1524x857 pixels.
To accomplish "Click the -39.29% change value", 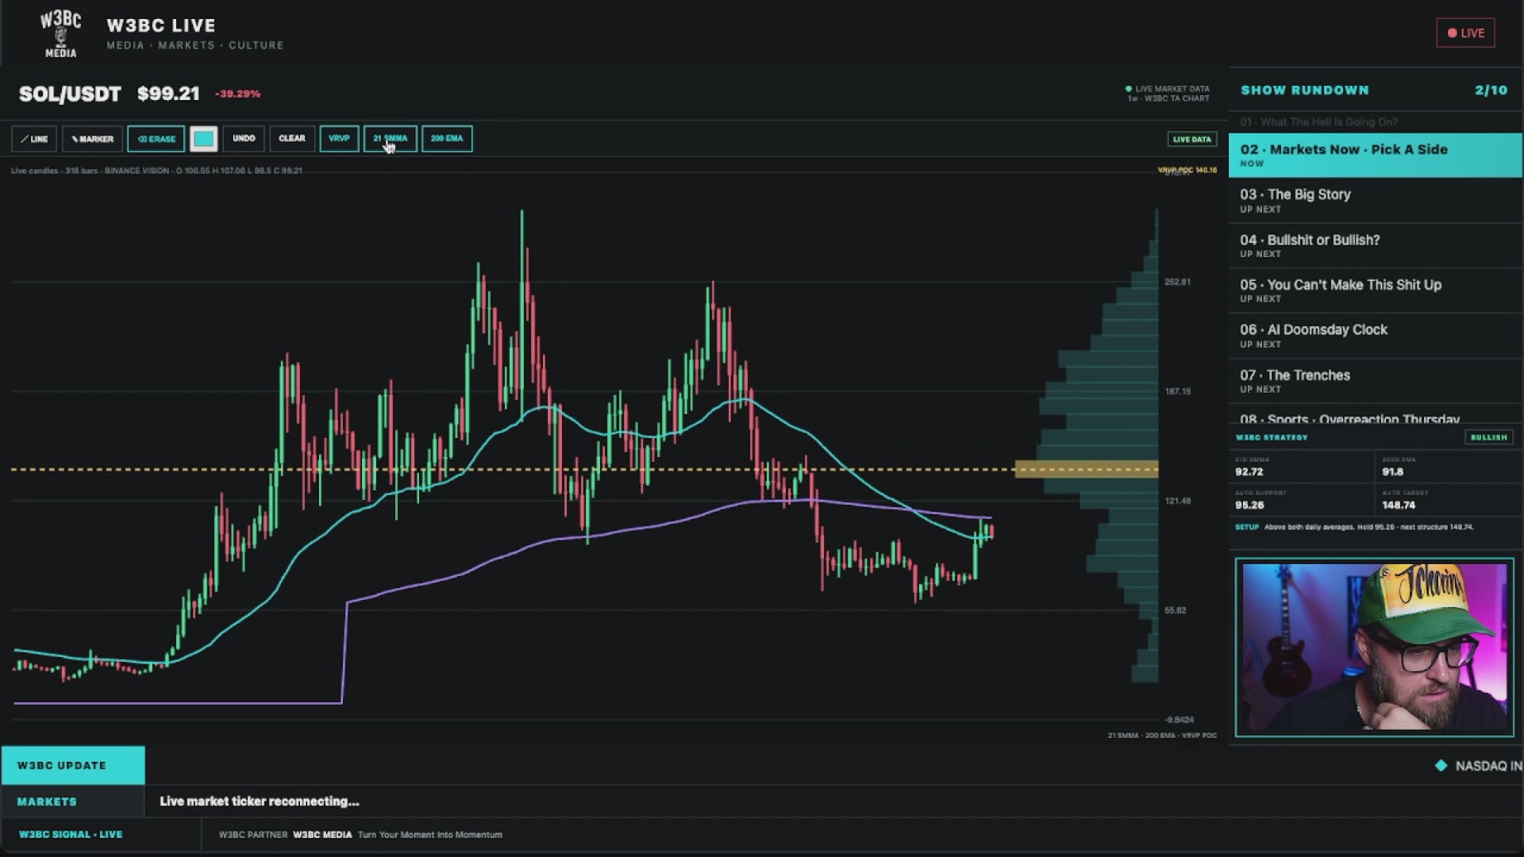I will pyautogui.click(x=238, y=94).
